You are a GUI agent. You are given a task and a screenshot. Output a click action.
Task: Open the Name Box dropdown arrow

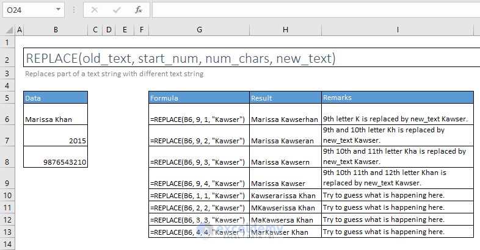click(57, 10)
